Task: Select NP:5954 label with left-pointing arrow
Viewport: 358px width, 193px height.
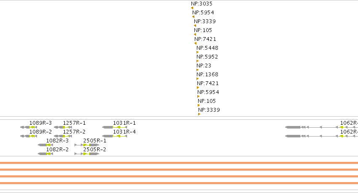Action: (x=203, y=13)
